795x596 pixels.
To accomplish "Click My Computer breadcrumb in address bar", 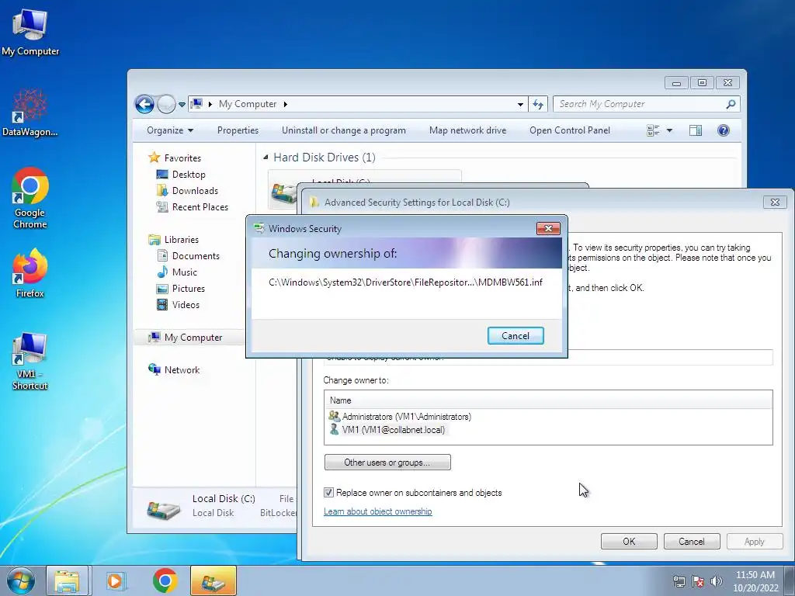I will click(x=248, y=104).
